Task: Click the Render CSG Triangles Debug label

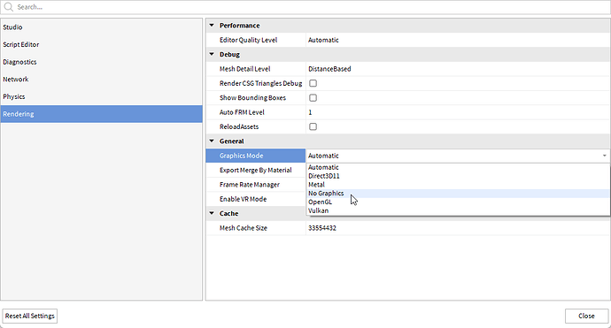Action: pos(260,83)
